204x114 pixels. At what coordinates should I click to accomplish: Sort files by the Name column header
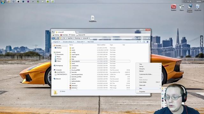[x=71, y=45]
